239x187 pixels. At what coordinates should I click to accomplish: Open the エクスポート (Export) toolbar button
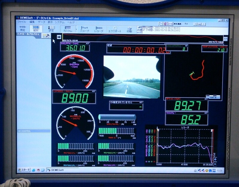pyautogui.click(x=115, y=30)
